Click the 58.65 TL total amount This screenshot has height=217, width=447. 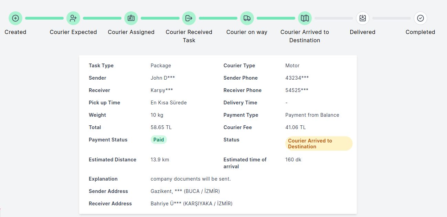161,127
